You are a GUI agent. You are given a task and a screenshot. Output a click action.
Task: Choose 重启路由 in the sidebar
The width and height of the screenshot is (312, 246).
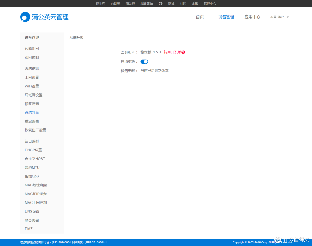(32, 121)
